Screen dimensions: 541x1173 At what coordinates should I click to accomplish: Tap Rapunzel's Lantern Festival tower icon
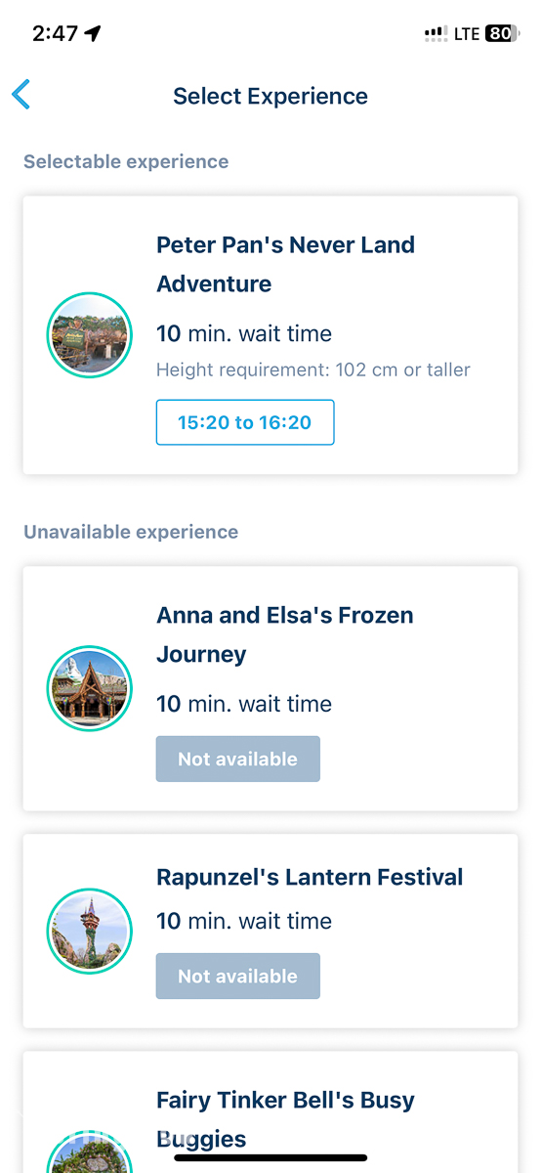click(90, 932)
